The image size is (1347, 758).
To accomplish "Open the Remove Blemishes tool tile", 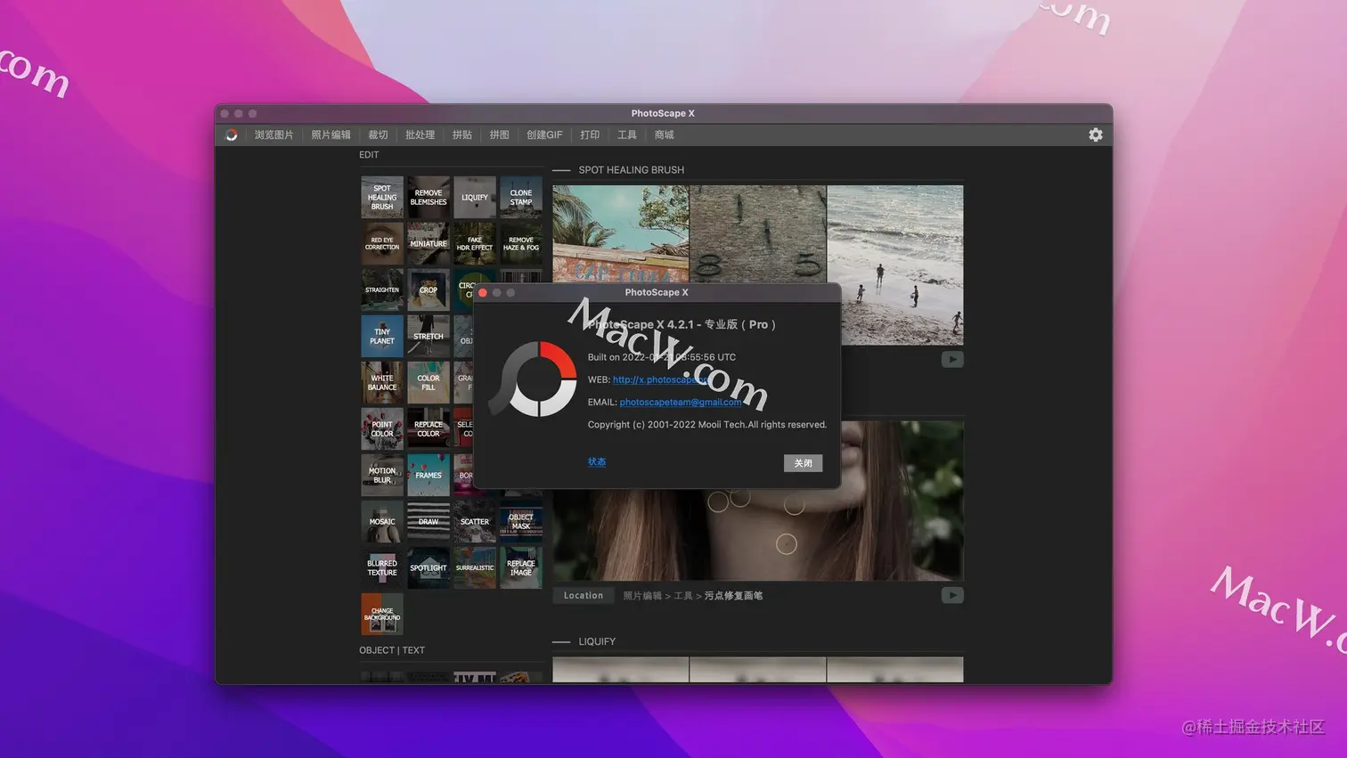I will [x=429, y=197].
